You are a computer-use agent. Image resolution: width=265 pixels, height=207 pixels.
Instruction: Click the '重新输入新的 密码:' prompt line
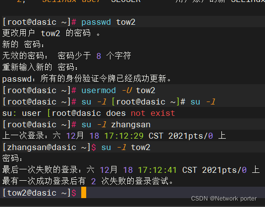40,67
